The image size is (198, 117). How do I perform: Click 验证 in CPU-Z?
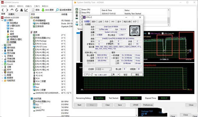point(125,75)
